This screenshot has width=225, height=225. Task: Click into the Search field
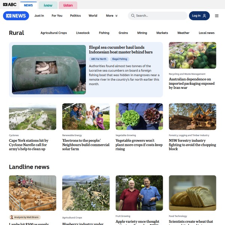(x=157, y=16)
